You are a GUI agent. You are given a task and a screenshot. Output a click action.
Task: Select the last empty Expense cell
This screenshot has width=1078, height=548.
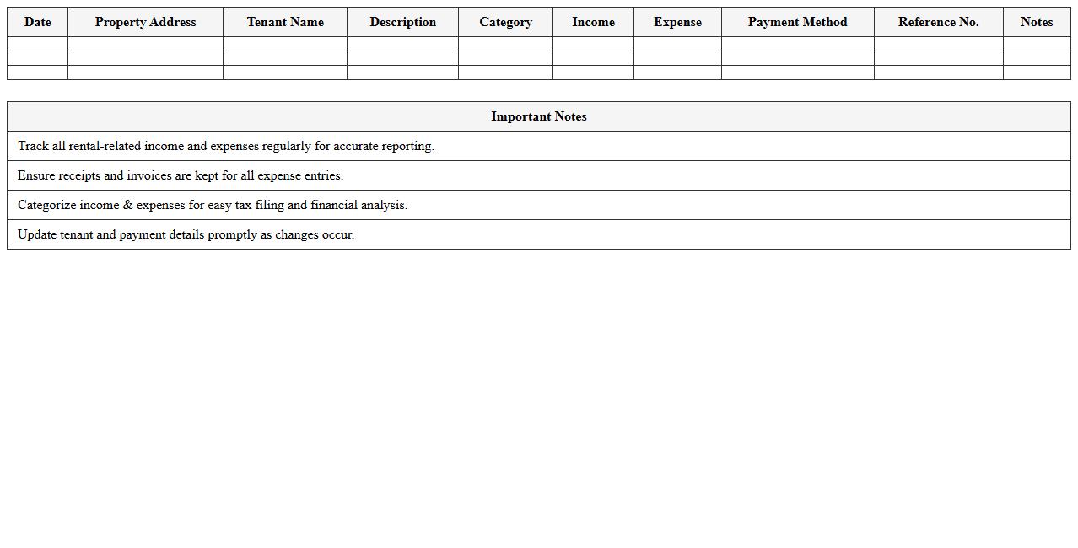point(677,73)
